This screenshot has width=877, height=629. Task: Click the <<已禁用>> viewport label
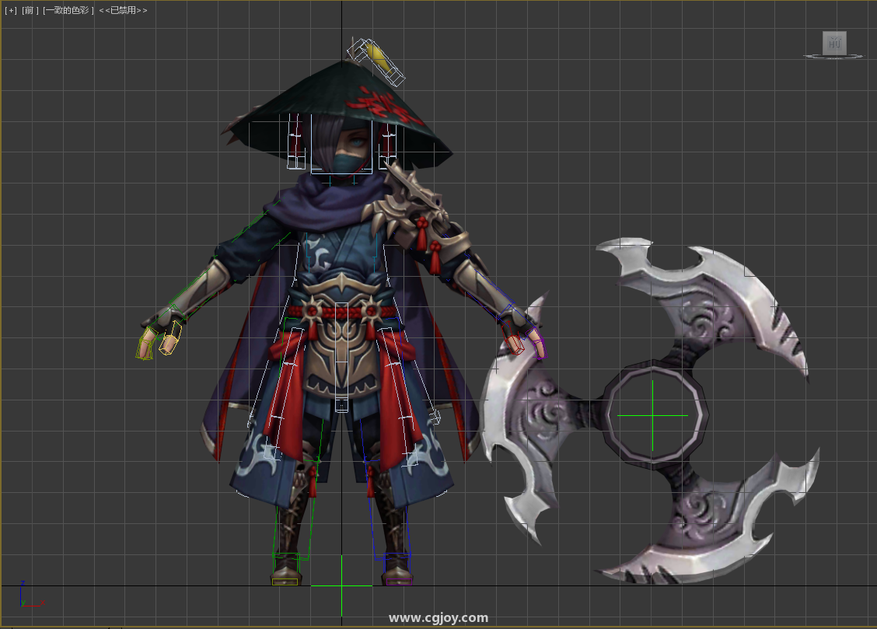123,11
